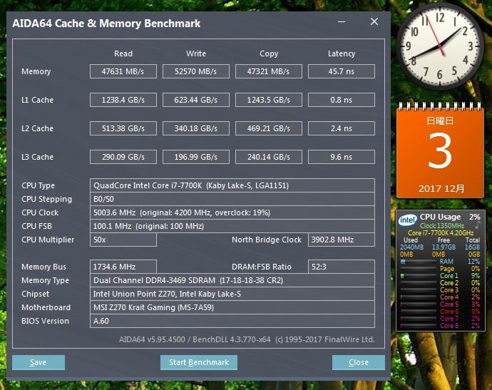The height and width of the screenshot is (390, 492).
Task: Select L3 Cache Write 196.99 GB/s
Action: click(x=196, y=157)
